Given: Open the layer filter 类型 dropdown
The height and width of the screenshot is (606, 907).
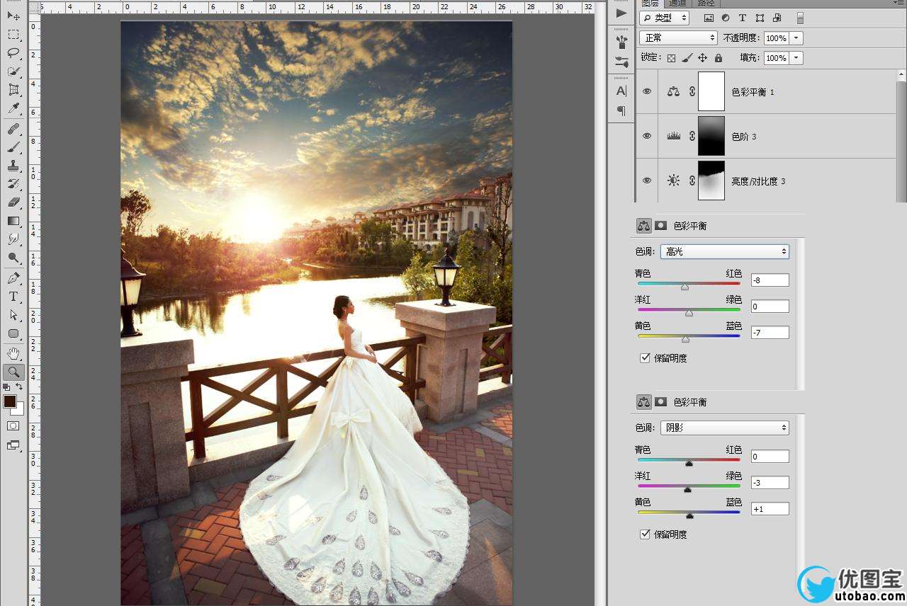Looking at the screenshot, I should pos(664,18).
